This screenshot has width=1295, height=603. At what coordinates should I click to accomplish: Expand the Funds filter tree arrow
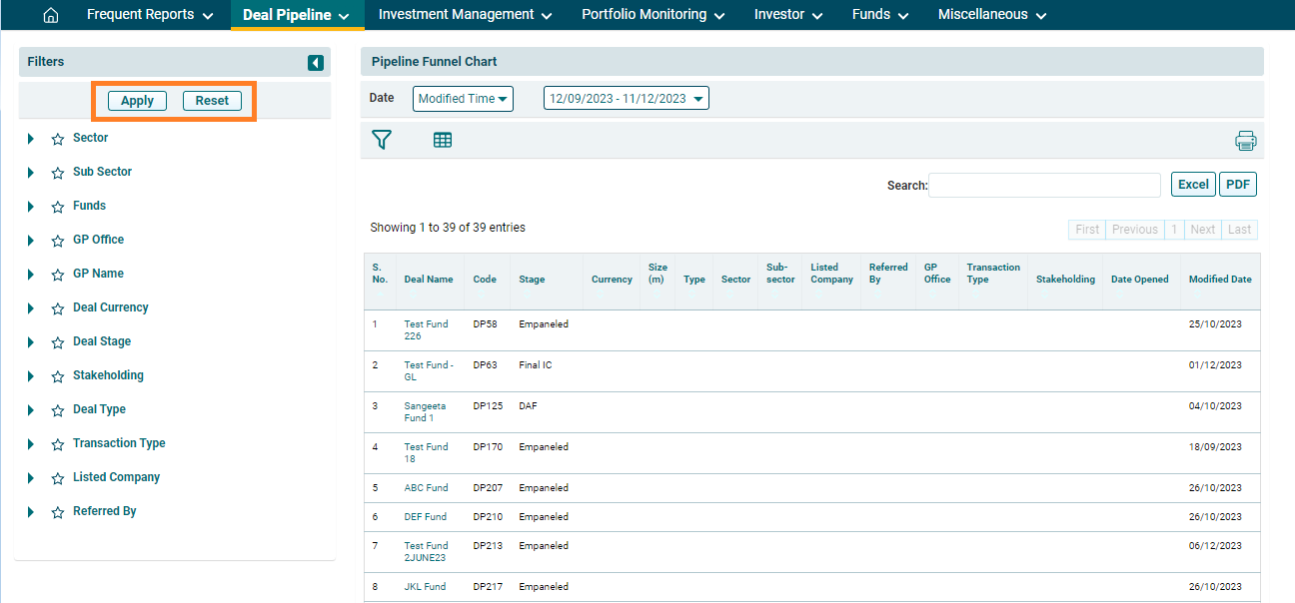pos(31,207)
